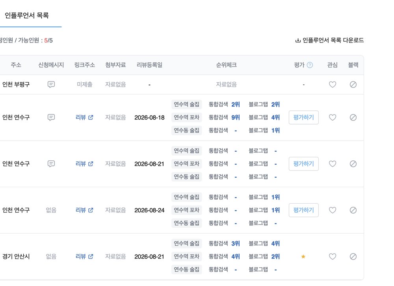Click 연수동 술집 keyword in 2026-08-18 row
Viewport: 394px width, 286px height.
pos(187,130)
